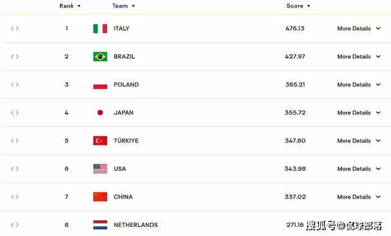391x236 pixels.
Task: Sort the table by Score
Action: pos(298,6)
